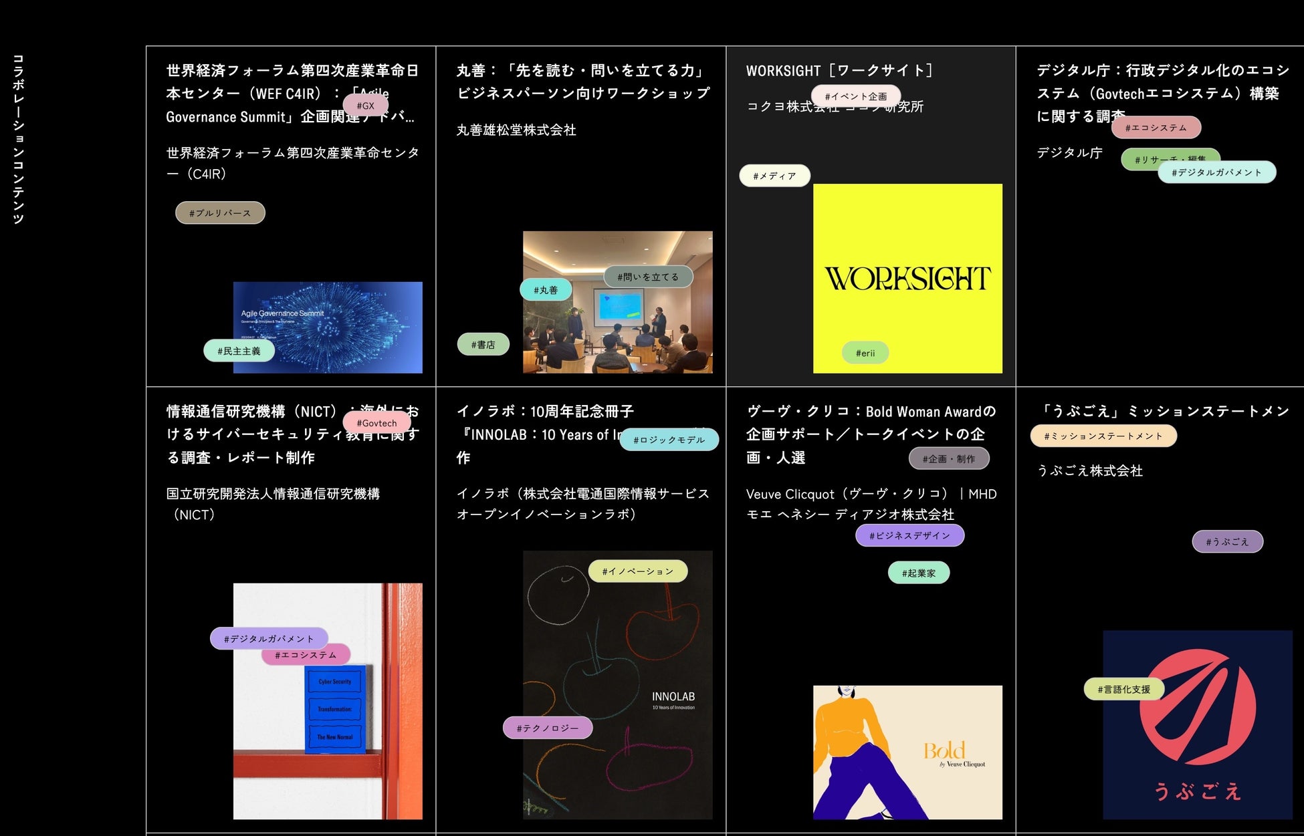Click the #GX tag pill

365,106
